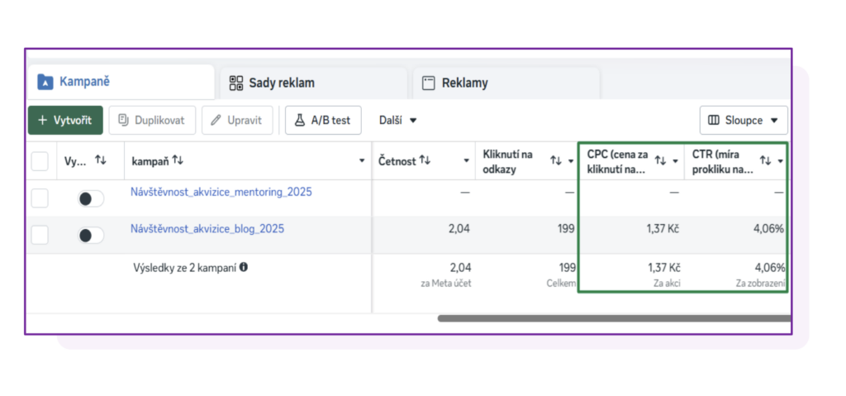The height and width of the screenshot is (396, 846).
Task: Tick checkbox for Návštěvnost_akvizice_mentoring_2025 row
Action: click(40, 198)
